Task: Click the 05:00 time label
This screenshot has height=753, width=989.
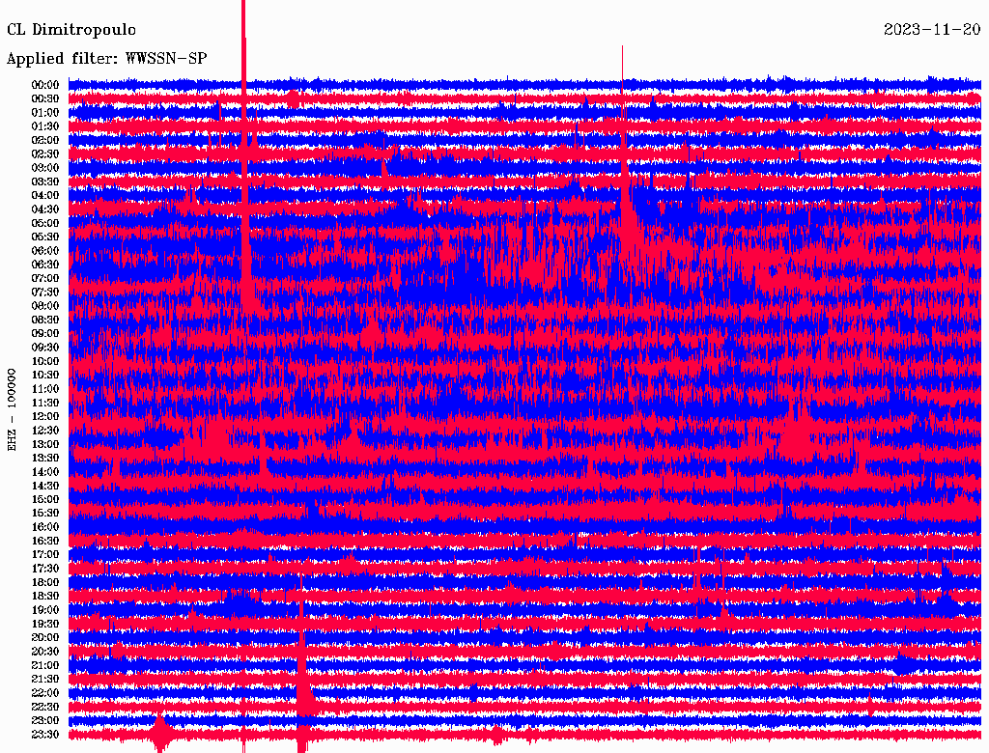Action: click(x=45, y=223)
